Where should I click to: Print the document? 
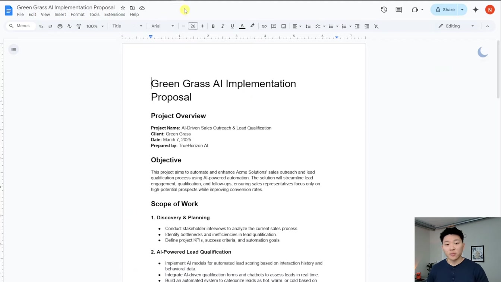click(60, 26)
